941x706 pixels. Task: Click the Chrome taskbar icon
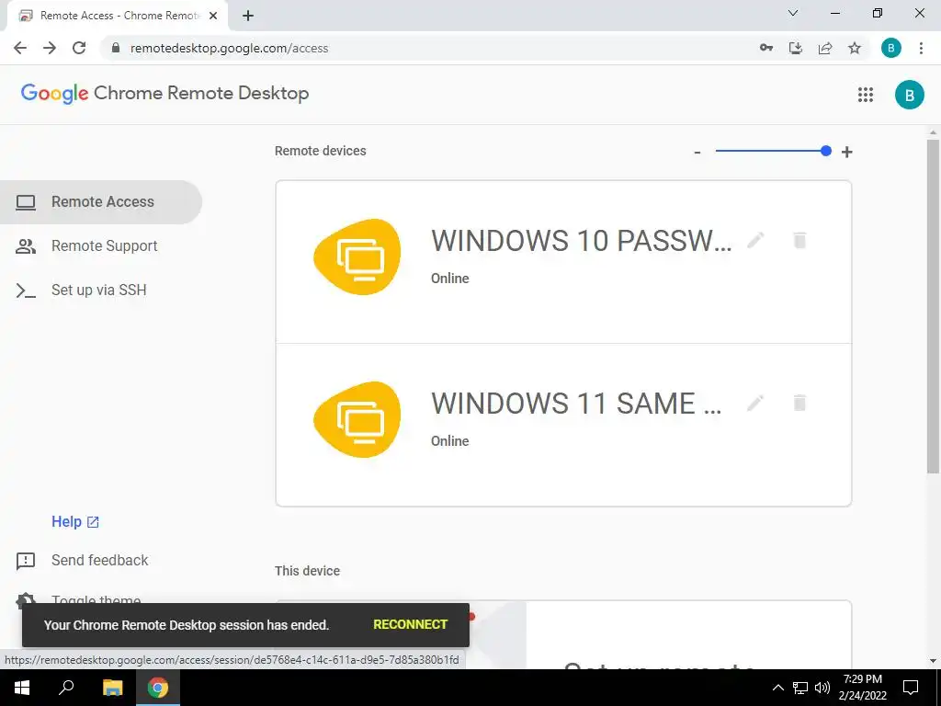tap(158, 688)
